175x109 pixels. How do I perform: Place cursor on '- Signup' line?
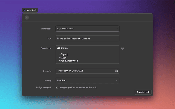pyautogui.click(x=63, y=55)
